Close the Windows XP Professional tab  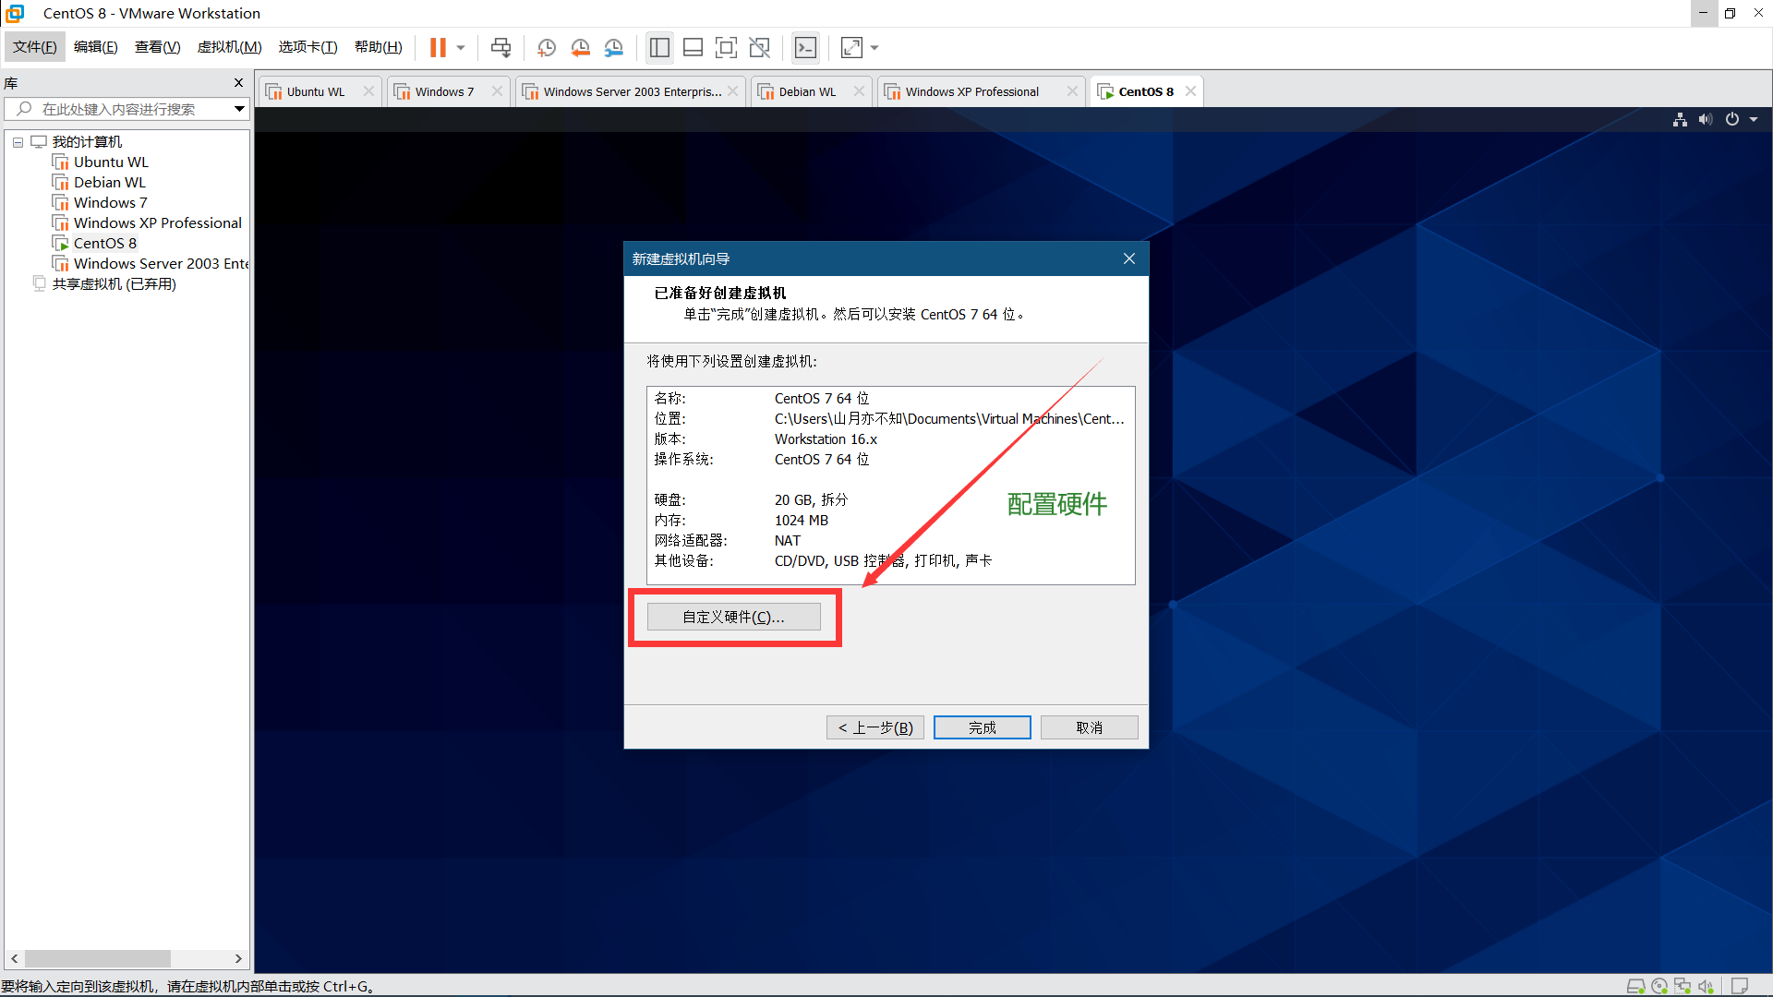pos(1072,90)
